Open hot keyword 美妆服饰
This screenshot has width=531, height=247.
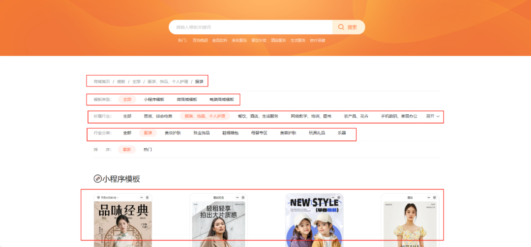pyautogui.click(x=239, y=40)
